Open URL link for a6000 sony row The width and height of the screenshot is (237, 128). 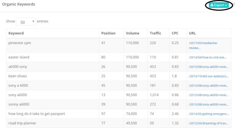[x=209, y=67]
